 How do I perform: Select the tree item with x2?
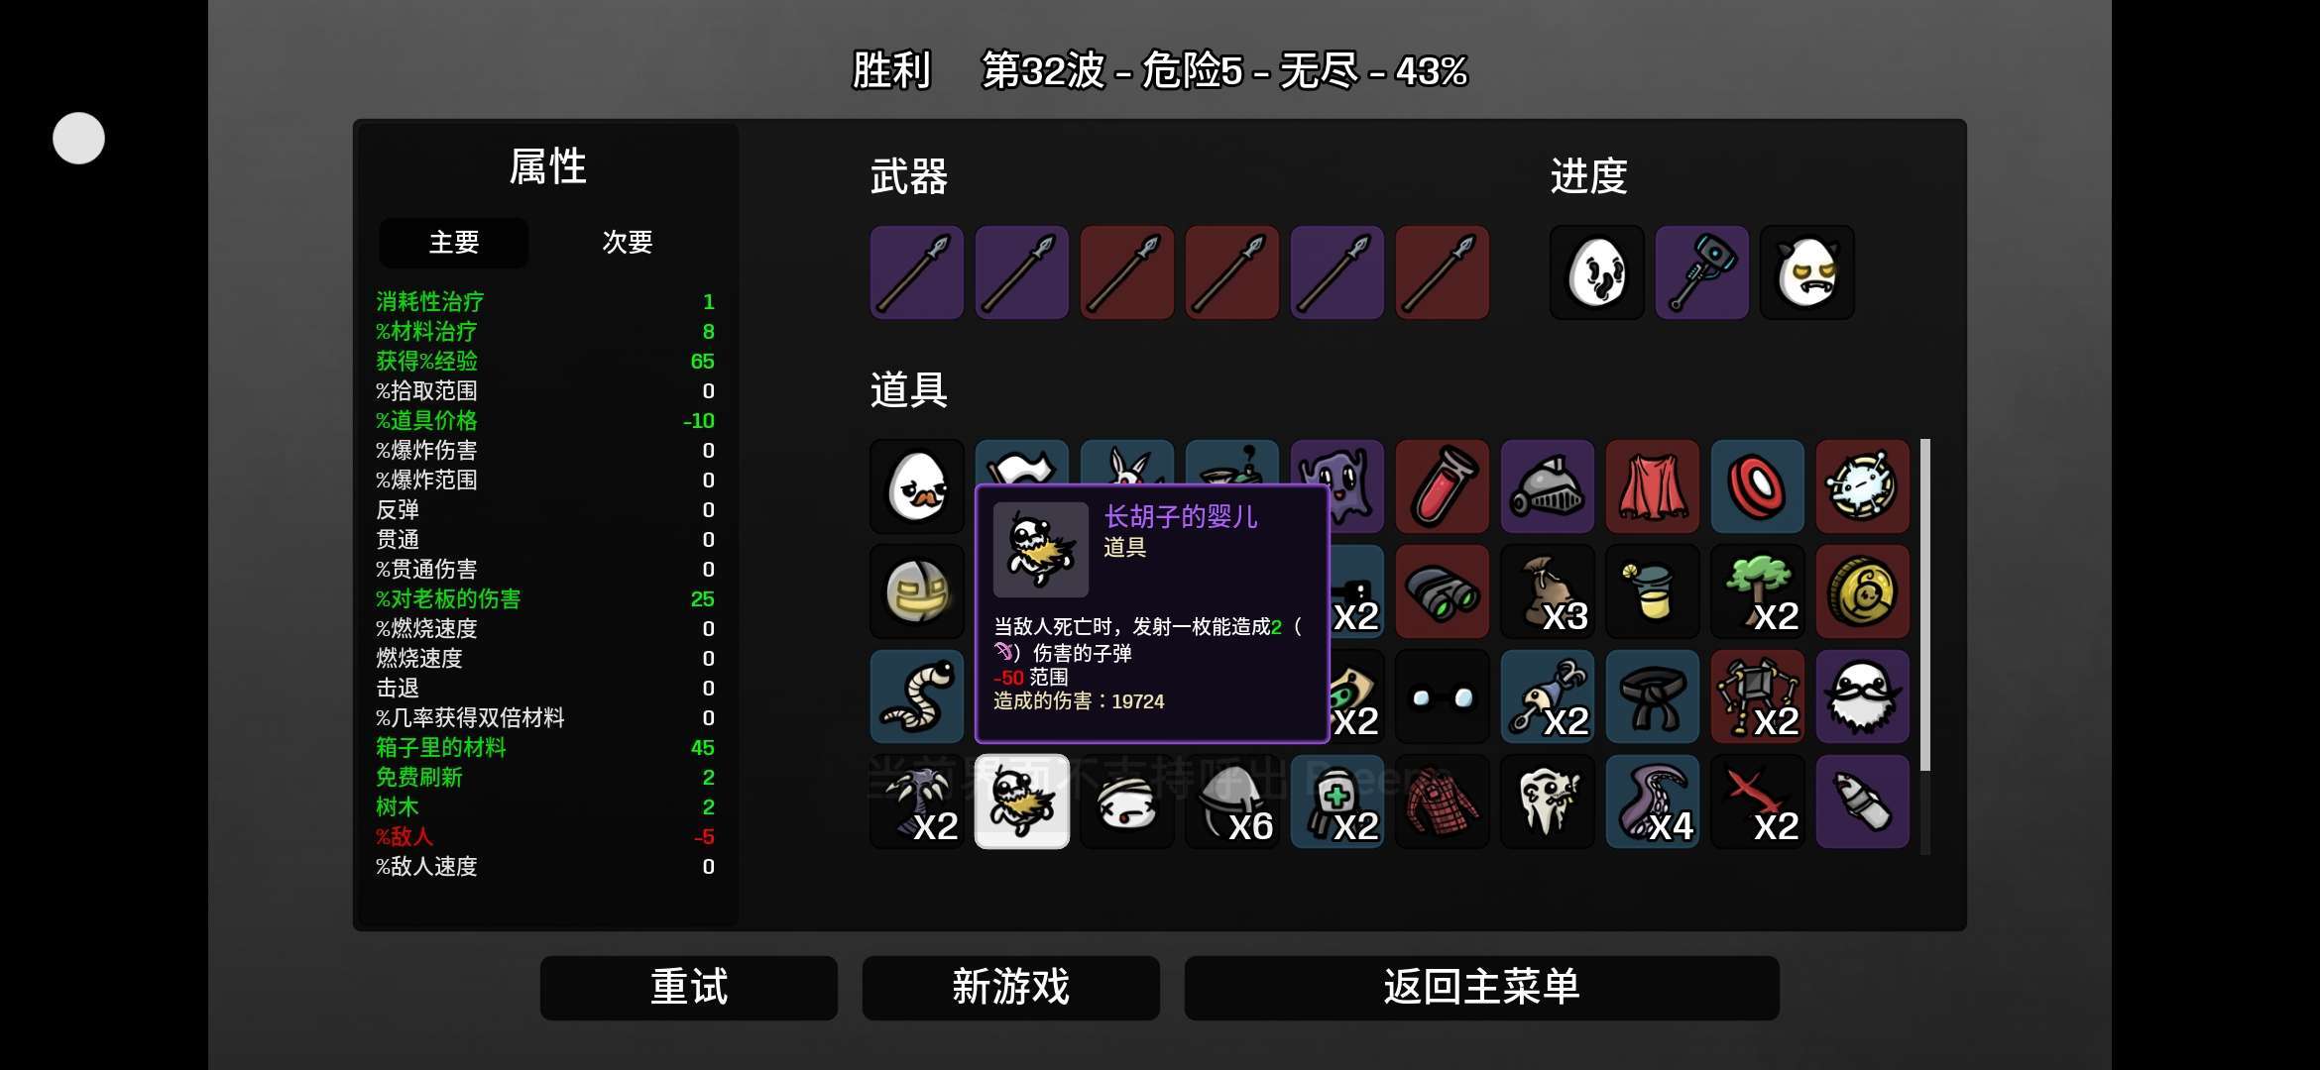(1758, 591)
